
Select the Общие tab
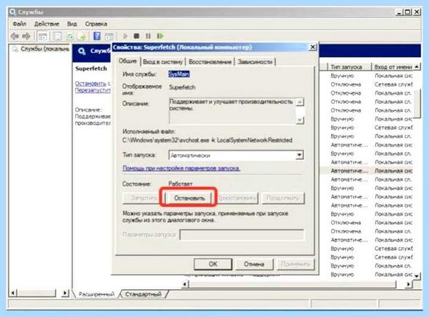[x=128, y=61]
